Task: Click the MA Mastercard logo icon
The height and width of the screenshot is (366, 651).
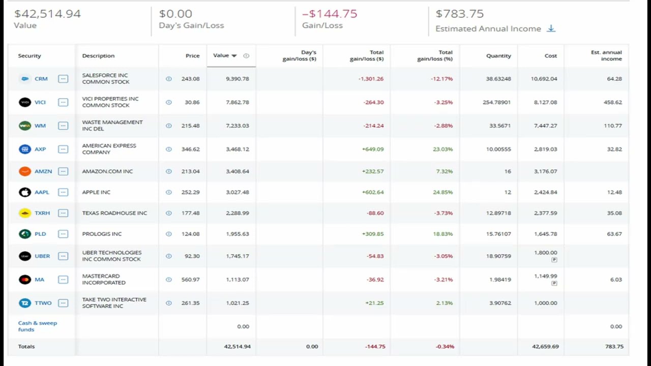Action: click(25, 279)
